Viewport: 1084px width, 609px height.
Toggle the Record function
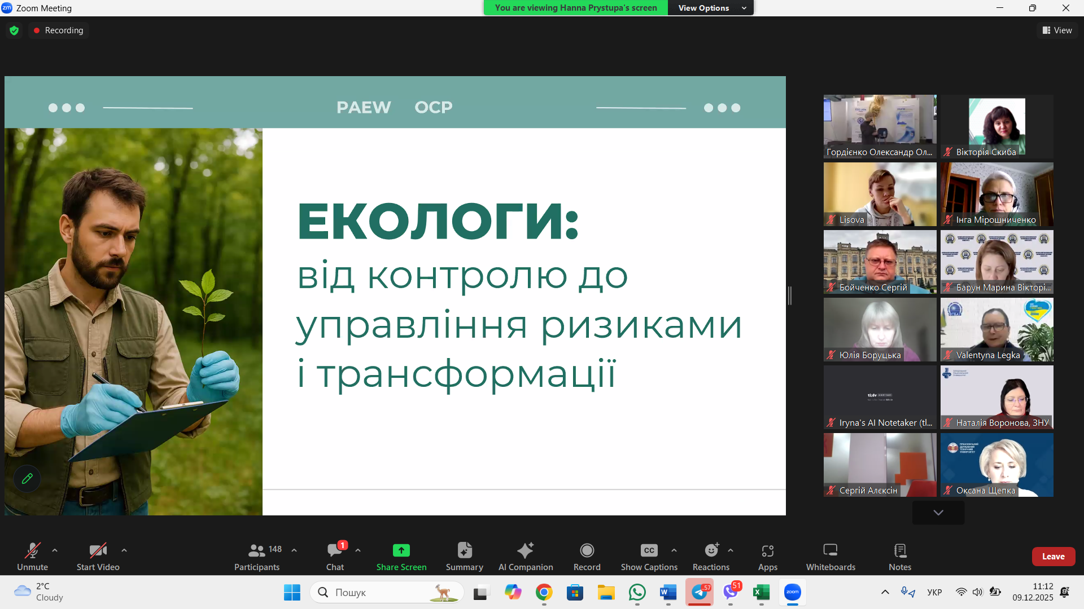pos(587,555)
